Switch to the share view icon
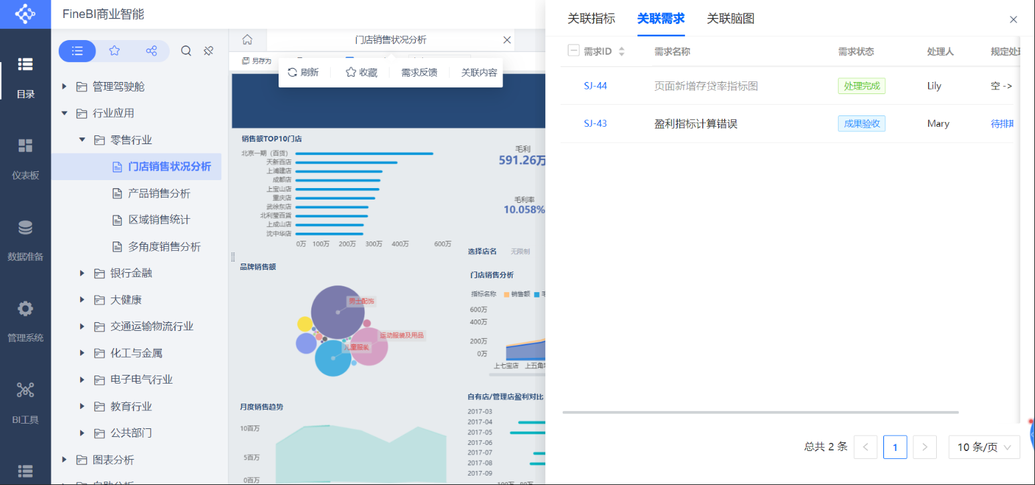This screenshot has height=485, width=1035. pyautogui.click(x=152, y=51)
